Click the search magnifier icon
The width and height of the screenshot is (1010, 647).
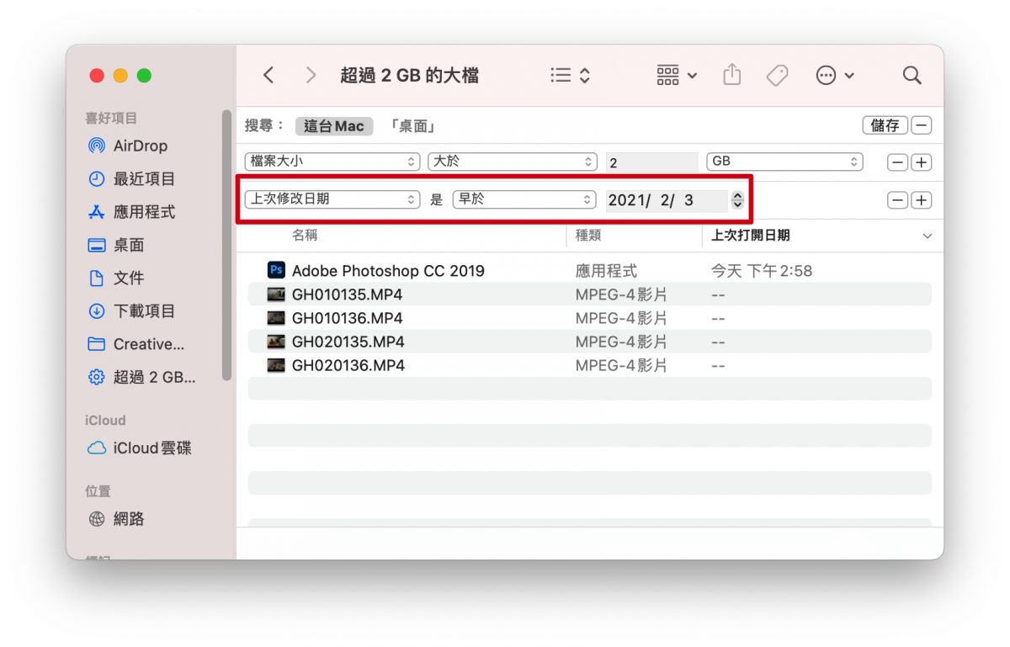pyautogui.click(x=912, y=76)
